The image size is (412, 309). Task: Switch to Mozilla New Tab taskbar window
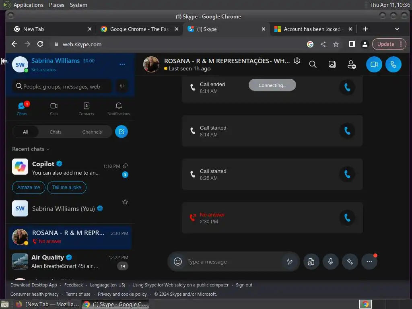[x=47, y=304]
